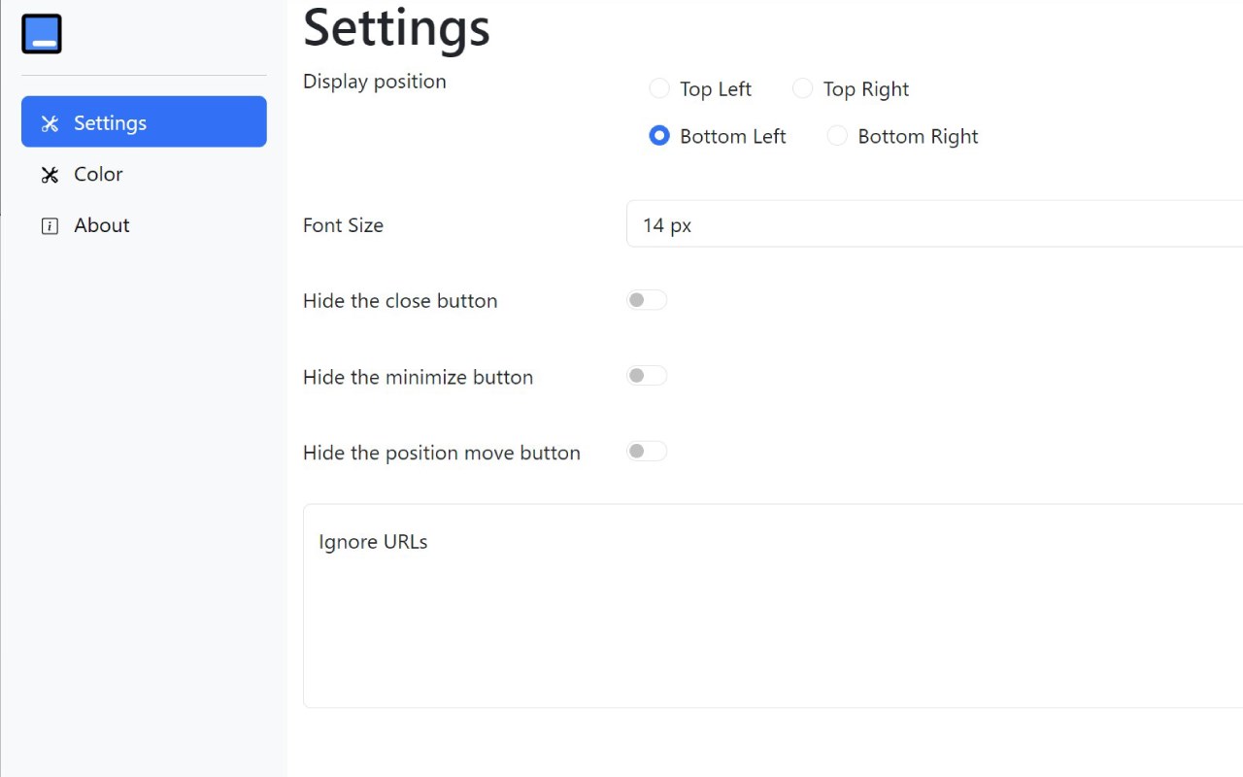
Task: Open the Font Size dropdown
Action: click(x=932, y=224)
